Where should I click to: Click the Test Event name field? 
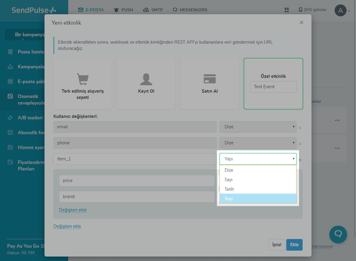[273, 87]
